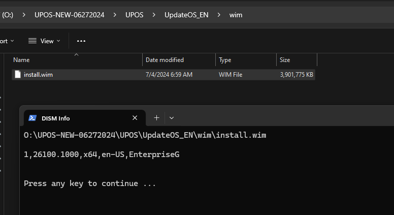
Task: Click the install.wim path line in terminal
Action: point(145,135)
